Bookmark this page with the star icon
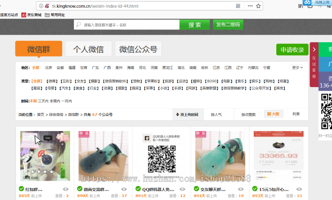This screenshot has width=332, height=200. click(x=258, y=6)
